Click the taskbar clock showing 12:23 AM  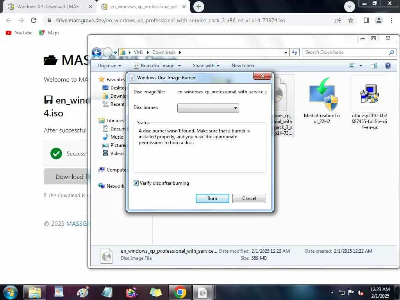(380, 293)
